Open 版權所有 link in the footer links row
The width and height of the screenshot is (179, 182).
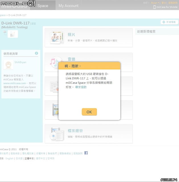pyautogui.click(x=41, y=154)
